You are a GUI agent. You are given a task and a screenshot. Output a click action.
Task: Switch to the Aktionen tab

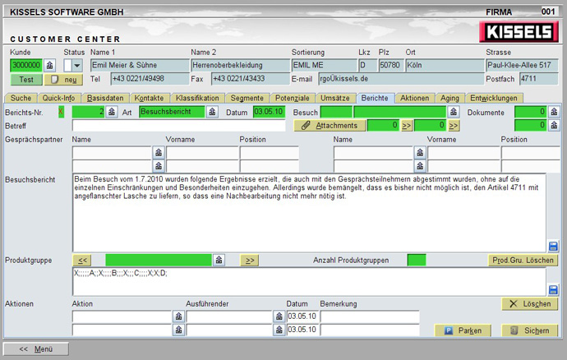[414, 98]
